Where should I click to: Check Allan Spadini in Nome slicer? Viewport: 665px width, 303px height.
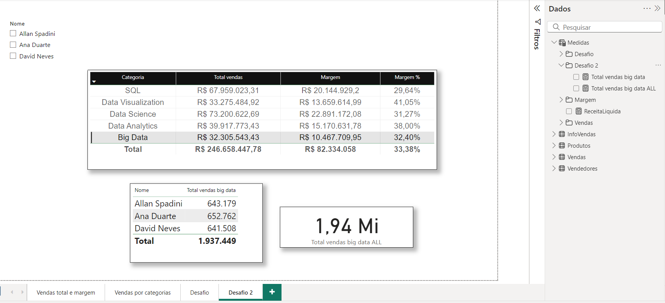(13, 34)
